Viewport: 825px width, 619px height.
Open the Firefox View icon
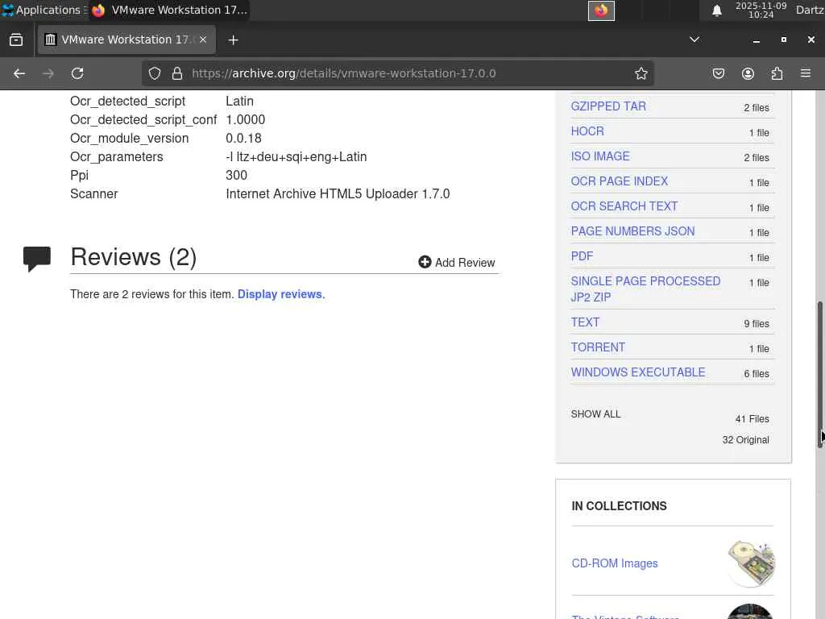click(16, 40)
